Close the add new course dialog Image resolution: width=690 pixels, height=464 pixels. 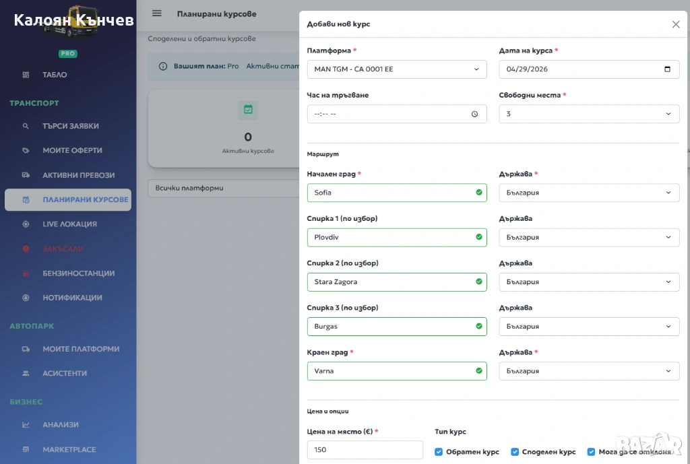pyautogui.click(x=676, y=24)
